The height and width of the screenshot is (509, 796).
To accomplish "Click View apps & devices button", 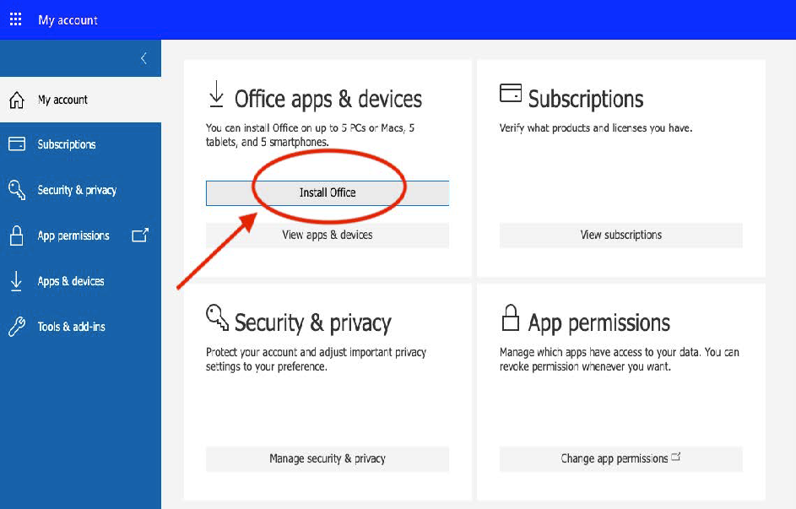I will coord(328,235).
